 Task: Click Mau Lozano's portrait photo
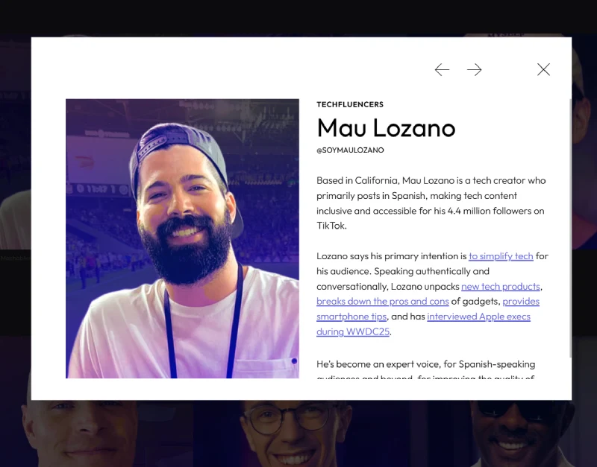coord(182,238)
